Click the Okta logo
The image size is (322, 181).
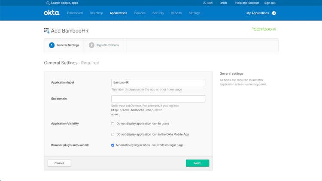click(52, 13)
